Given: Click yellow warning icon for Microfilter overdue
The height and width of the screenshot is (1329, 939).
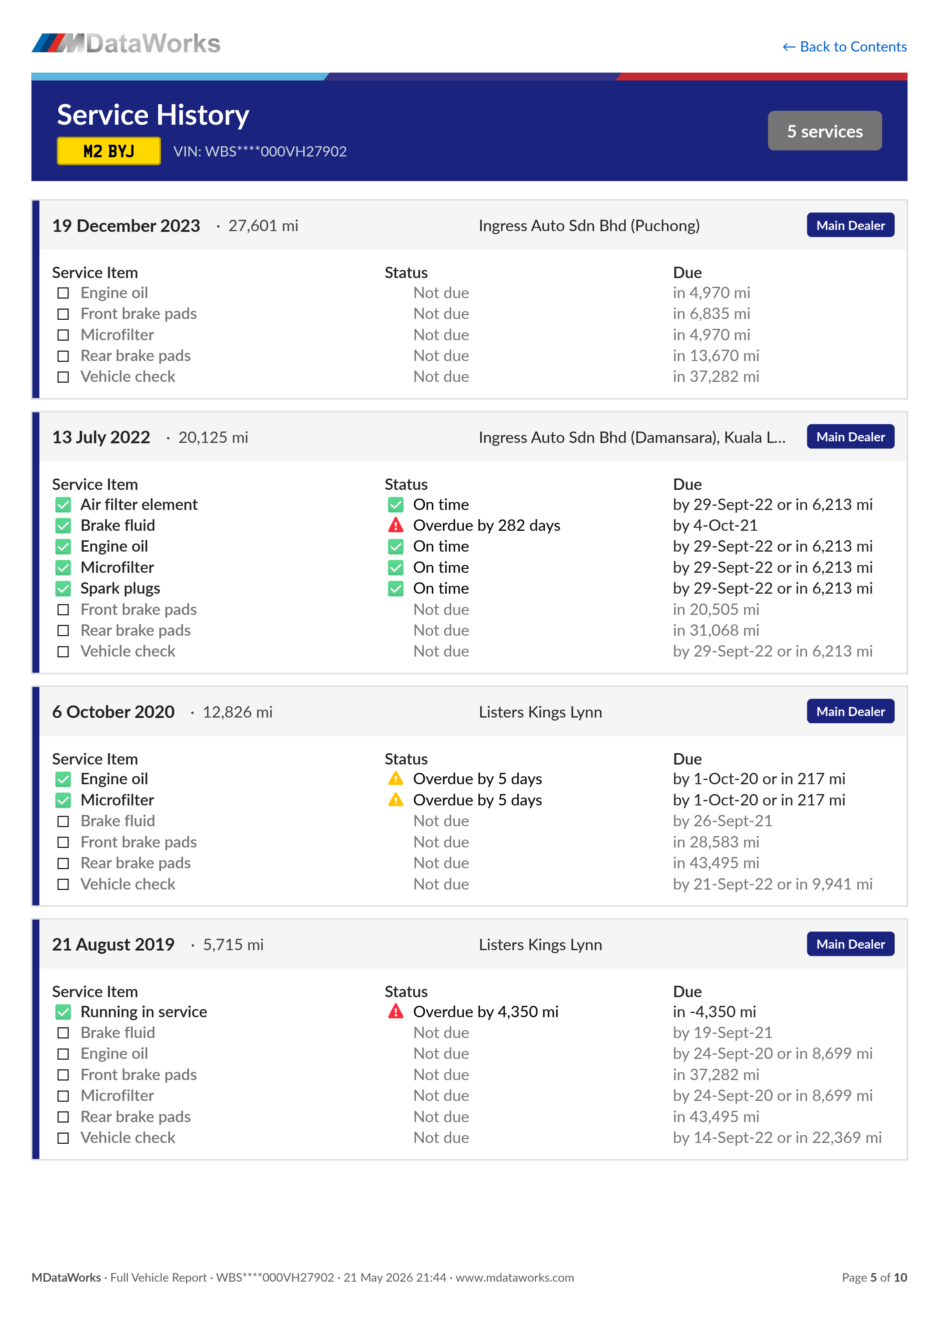Looking at the screenshot, I should click(396, 799).
